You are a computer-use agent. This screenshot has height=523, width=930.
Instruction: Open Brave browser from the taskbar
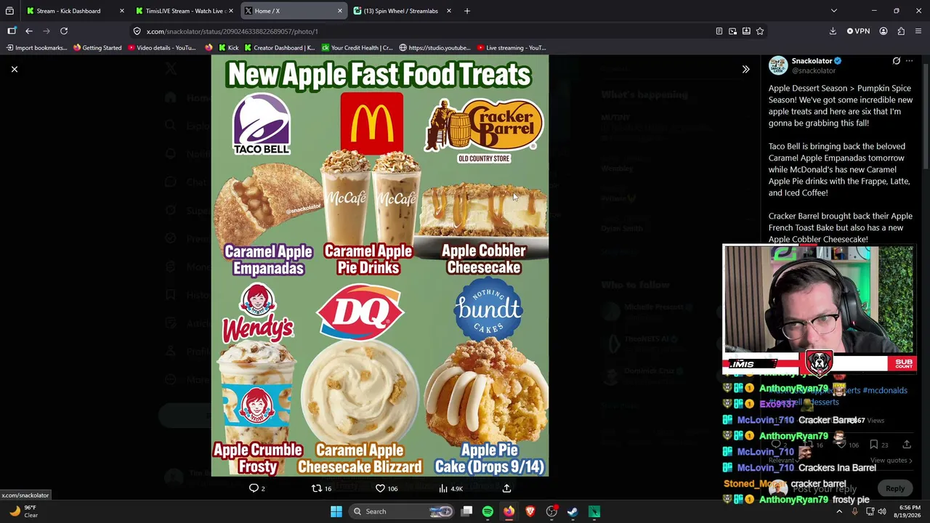(x=530, y=511)
